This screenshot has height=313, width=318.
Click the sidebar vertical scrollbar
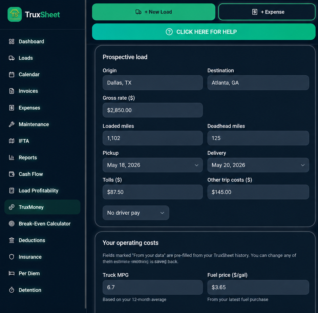click(86, 154)
